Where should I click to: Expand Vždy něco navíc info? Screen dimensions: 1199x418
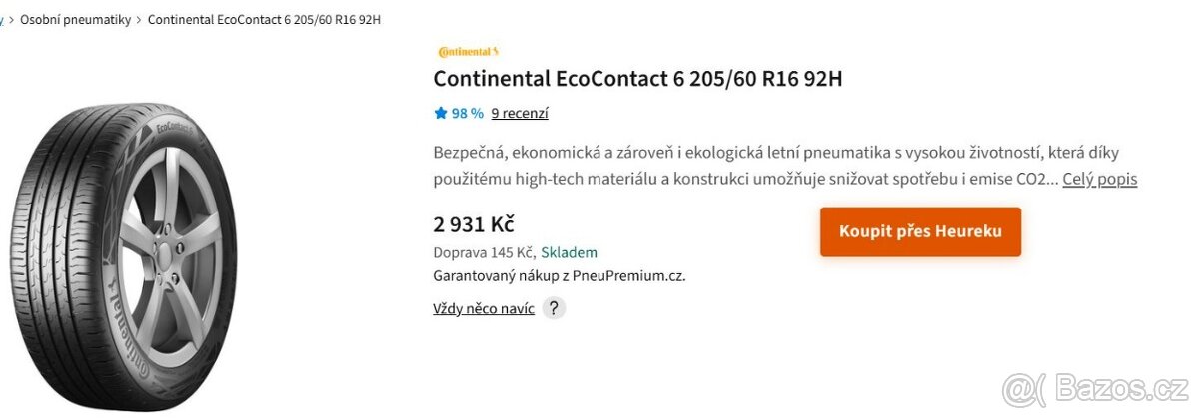(484, 308)
